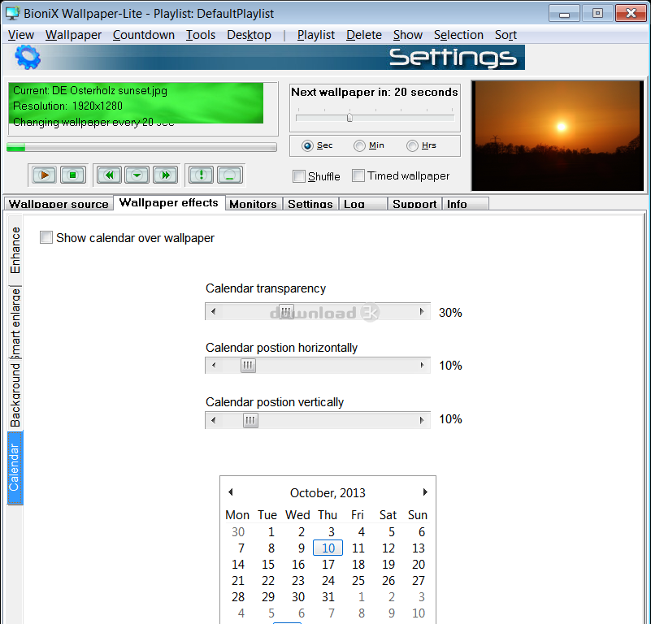The width and height of the screenshot is (651, 624).
Task: Click the green underscore minimize button
Action: pos(229,175)
